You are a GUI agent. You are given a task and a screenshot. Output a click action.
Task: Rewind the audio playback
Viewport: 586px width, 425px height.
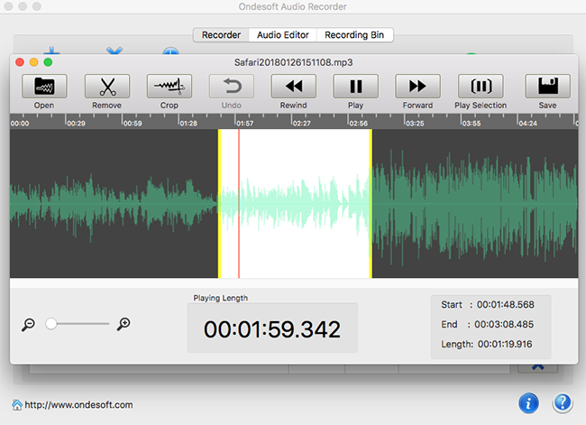point(293,87)
